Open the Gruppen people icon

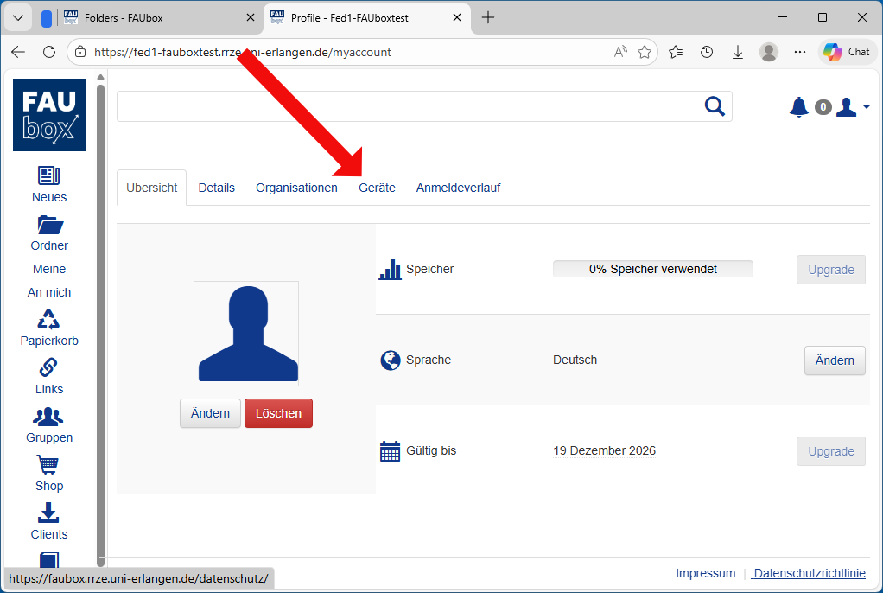point(49,417)
